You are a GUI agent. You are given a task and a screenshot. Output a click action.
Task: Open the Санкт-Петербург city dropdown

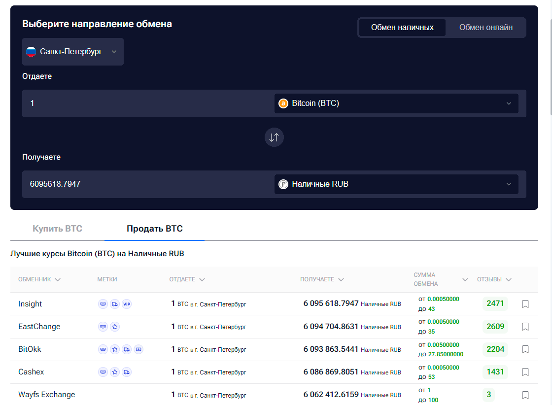pyautogui.click(x=73, y=52)
